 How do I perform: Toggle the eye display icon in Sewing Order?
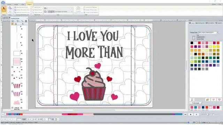pyautogui.click(x=13, y=24)
